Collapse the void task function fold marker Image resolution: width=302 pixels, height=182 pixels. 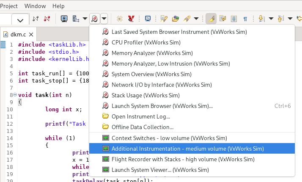pos(15,94)
